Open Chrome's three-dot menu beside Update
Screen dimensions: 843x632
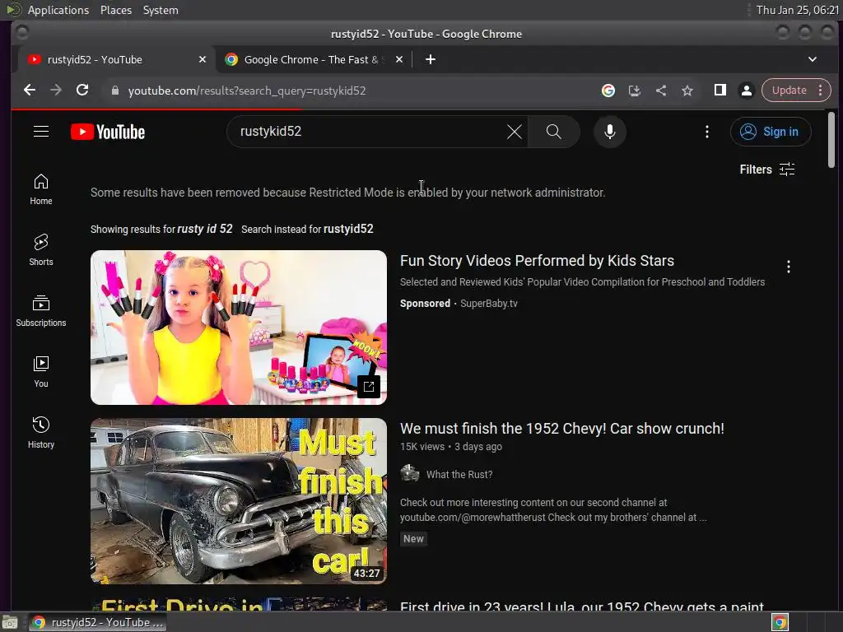tap(821, 91)
